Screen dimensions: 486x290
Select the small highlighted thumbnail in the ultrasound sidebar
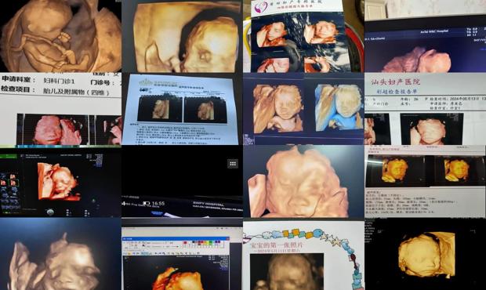pyautogui.click(x=14, y=183)
